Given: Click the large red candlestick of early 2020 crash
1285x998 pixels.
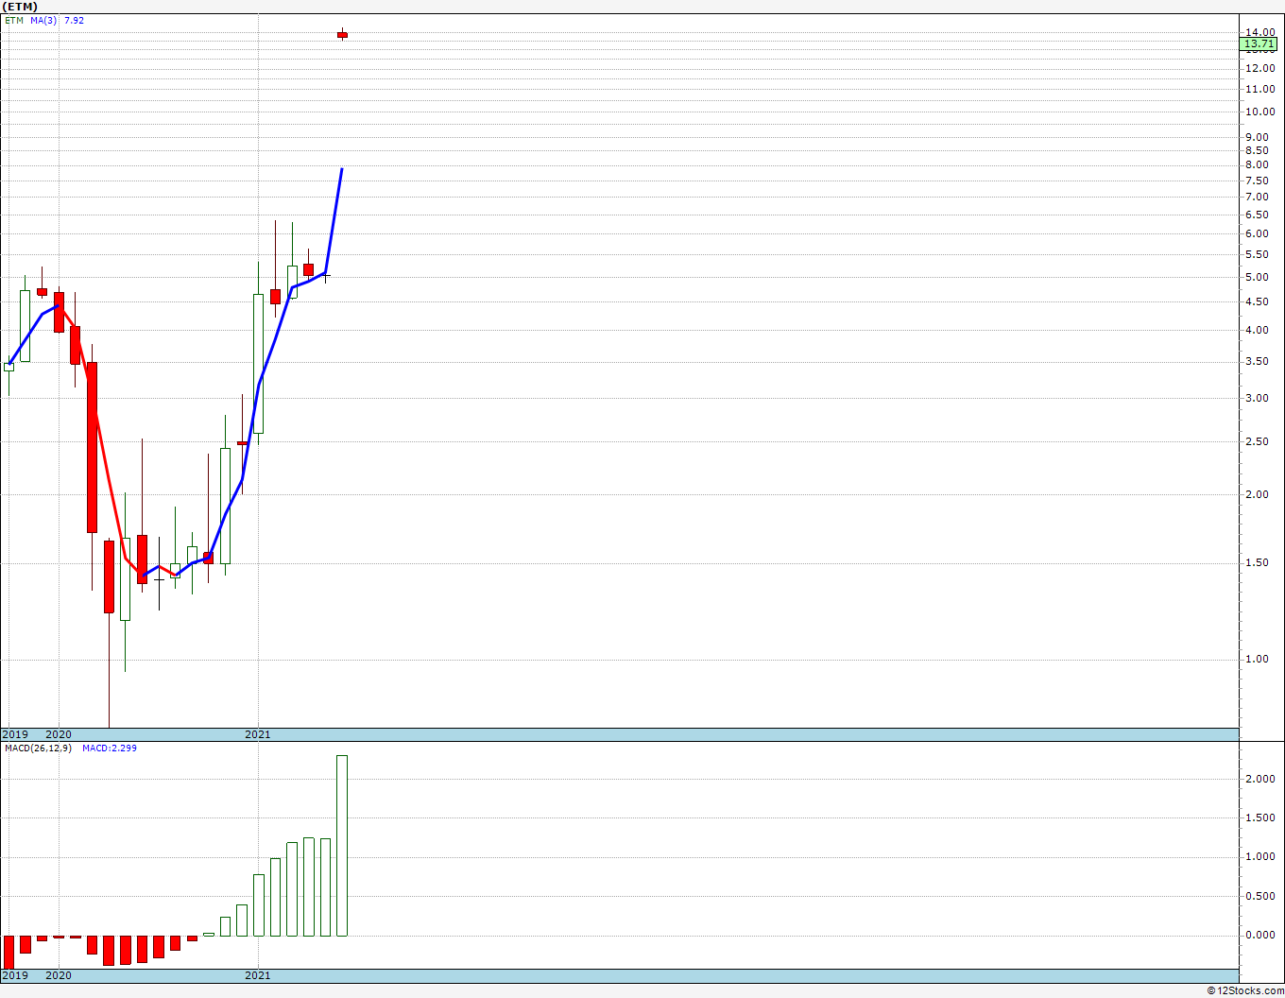Looking at the screenshot, I should tap(92, 447).
